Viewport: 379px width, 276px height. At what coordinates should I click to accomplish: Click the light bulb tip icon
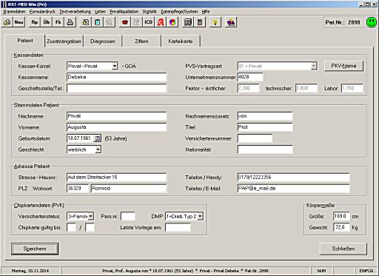215,22
